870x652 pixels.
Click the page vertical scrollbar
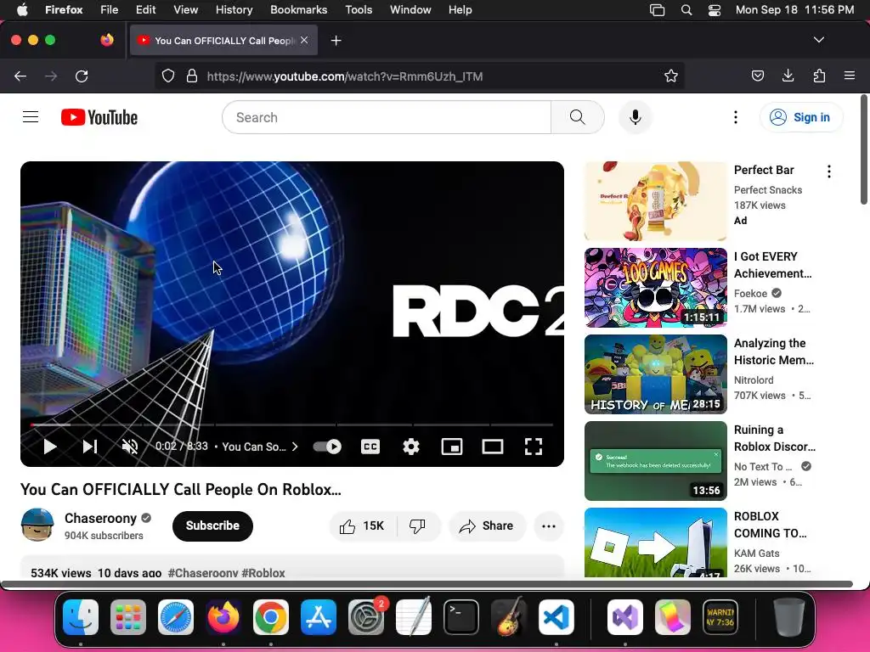(x=864, y=149)
